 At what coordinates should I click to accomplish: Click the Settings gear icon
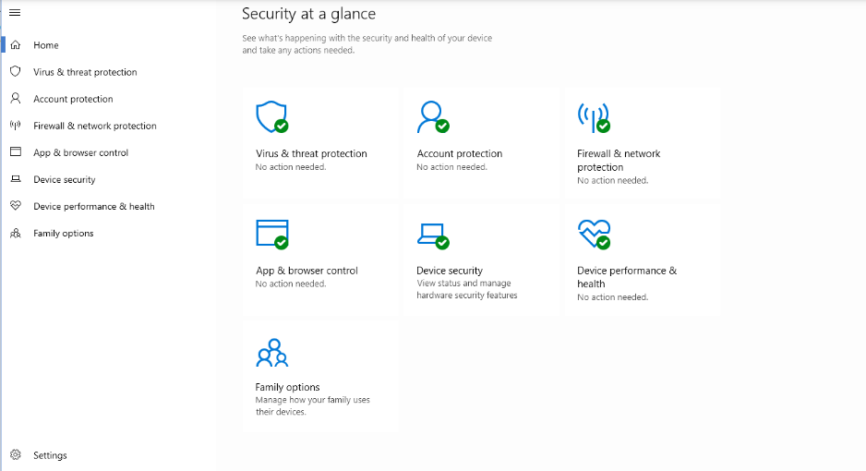point(16,454)
